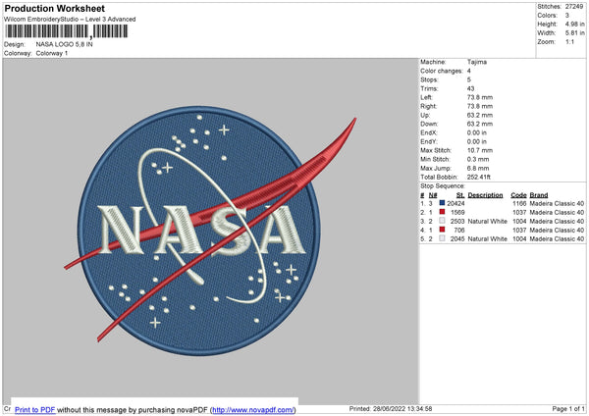Click stitch count 1569 in row 2
Screen dimensions: 589x416
[457, 213]
